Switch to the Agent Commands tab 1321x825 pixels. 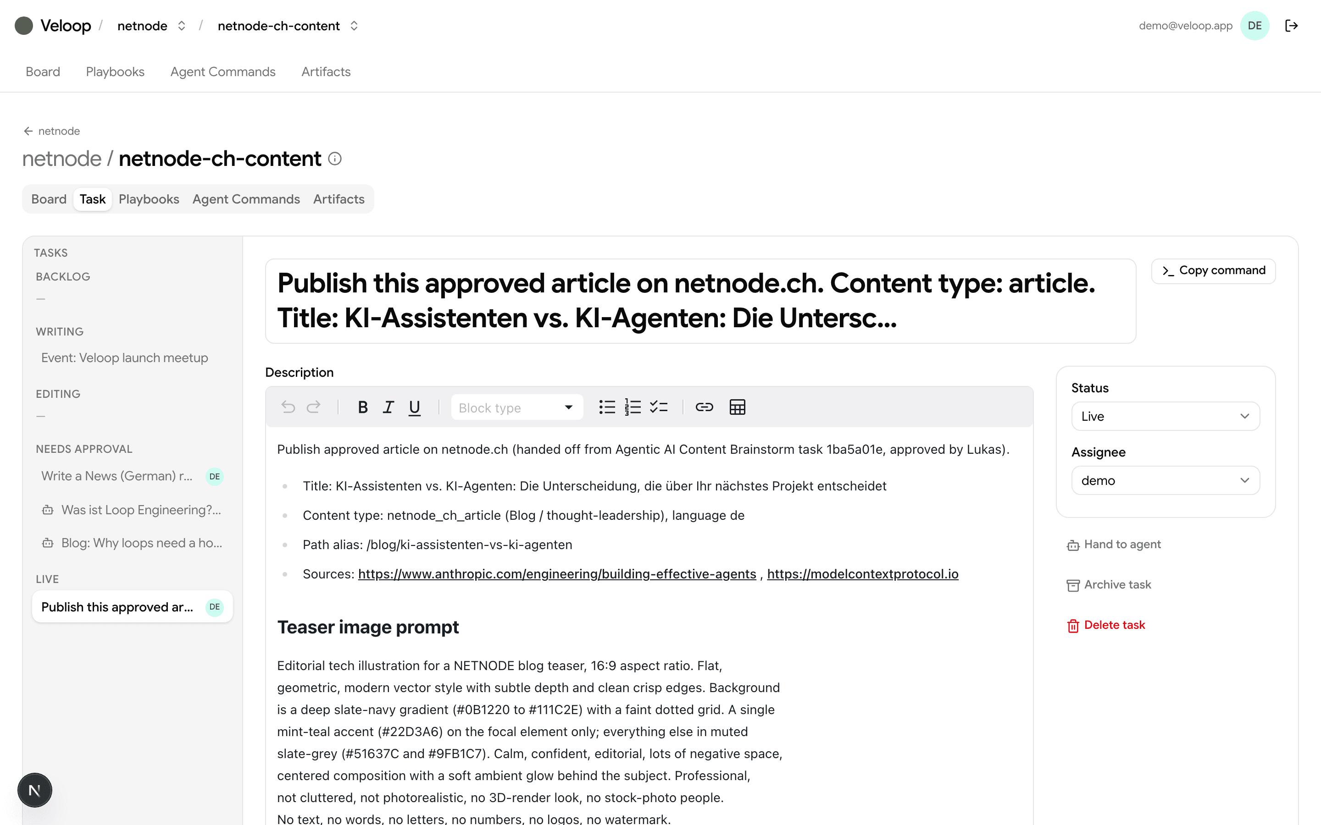point(246,199)
